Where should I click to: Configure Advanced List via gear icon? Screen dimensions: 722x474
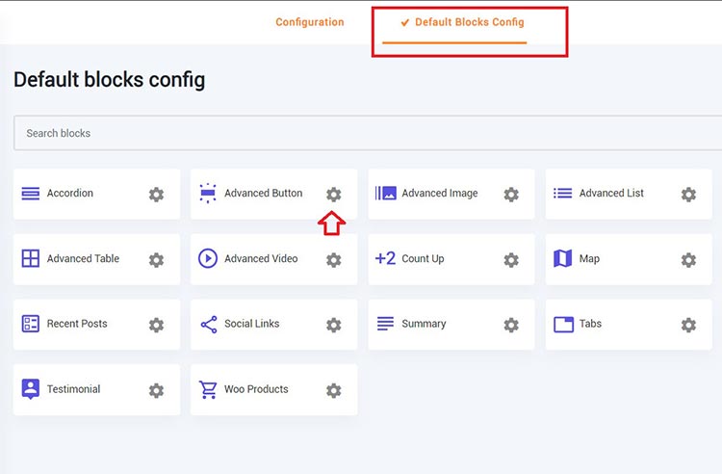tap(688, 195)
